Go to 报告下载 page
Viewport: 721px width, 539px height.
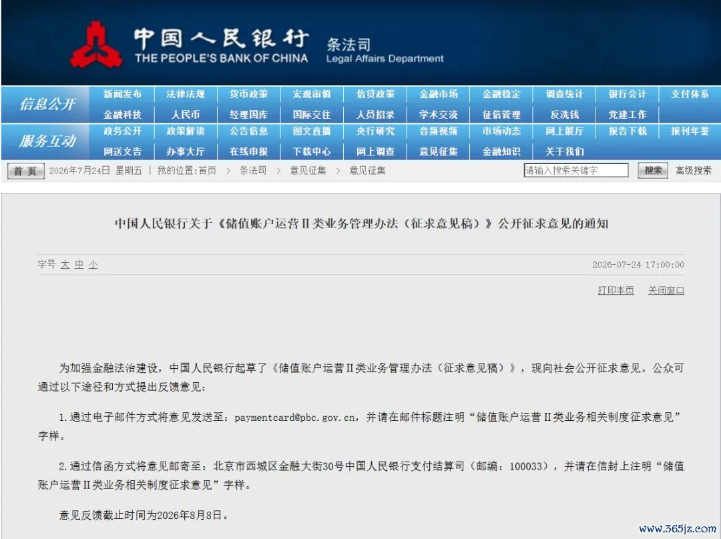coord(627,131)
